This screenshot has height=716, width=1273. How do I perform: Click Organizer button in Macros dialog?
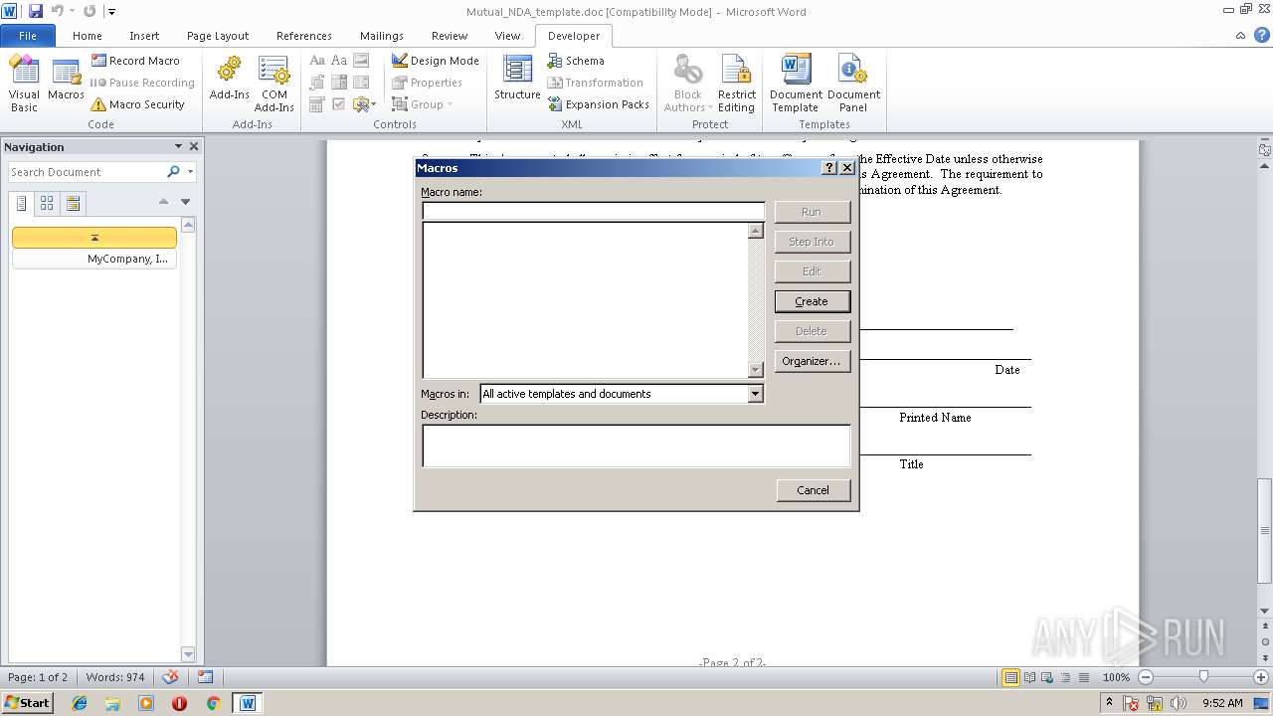click(x=812, y=361)
